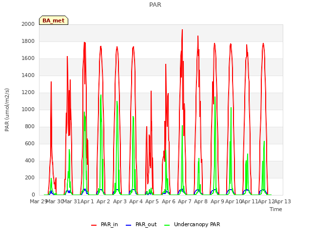
Task: Click the Apr 1 x-axis date label
Action: click(x=87, y=201)
